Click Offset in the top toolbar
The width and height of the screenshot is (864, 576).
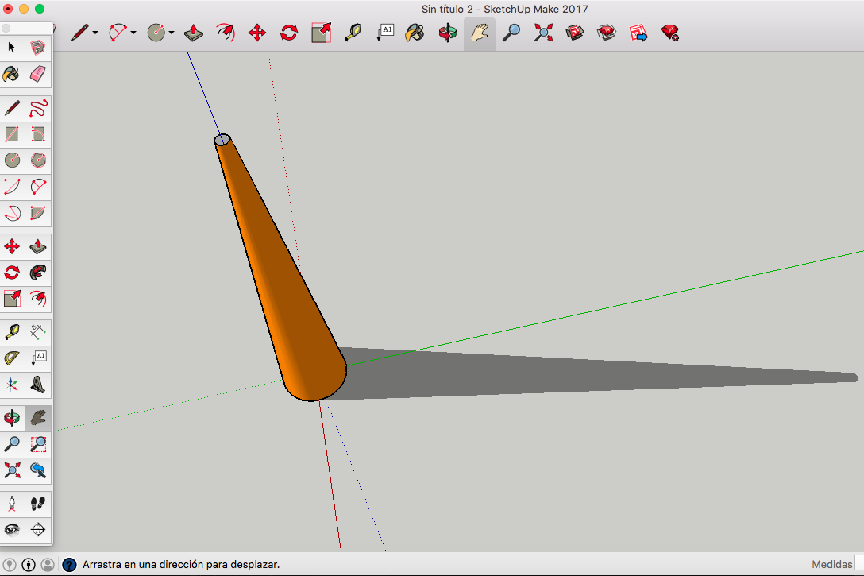click(x=226, y=33)
